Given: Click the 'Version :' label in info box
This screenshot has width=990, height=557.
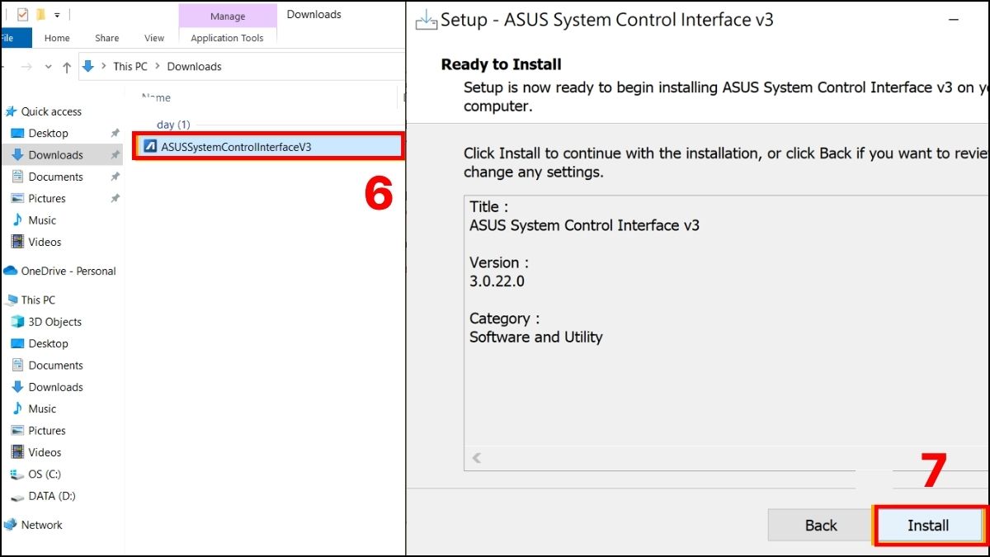Looking at the screenshot, I should (x=499, y=262).
